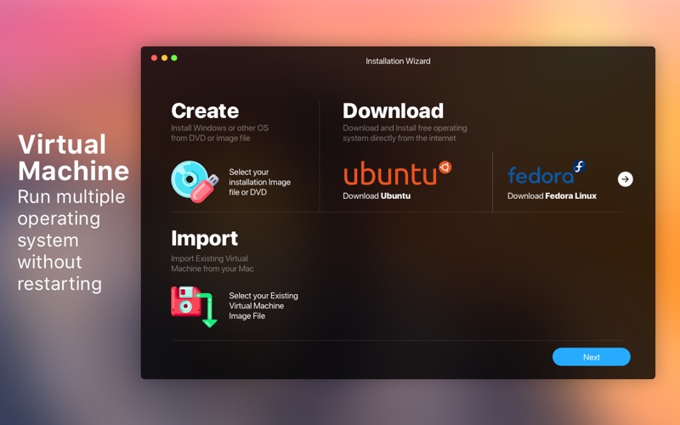Screen dimensions: 680x425
Task: Minimize the Installation Wizard window
Action: click(x=164, y=58)
